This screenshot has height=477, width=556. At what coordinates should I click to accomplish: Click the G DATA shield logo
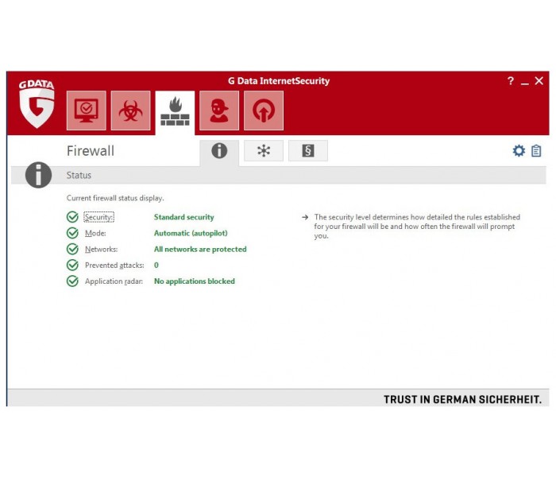(x=37, y=103)
